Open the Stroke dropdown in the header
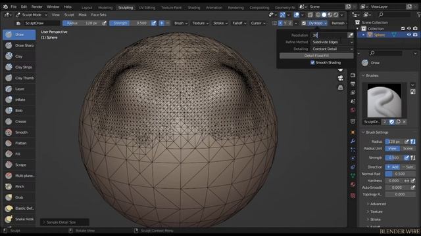Viewport: 421px width, 236px height. [220, 24]
